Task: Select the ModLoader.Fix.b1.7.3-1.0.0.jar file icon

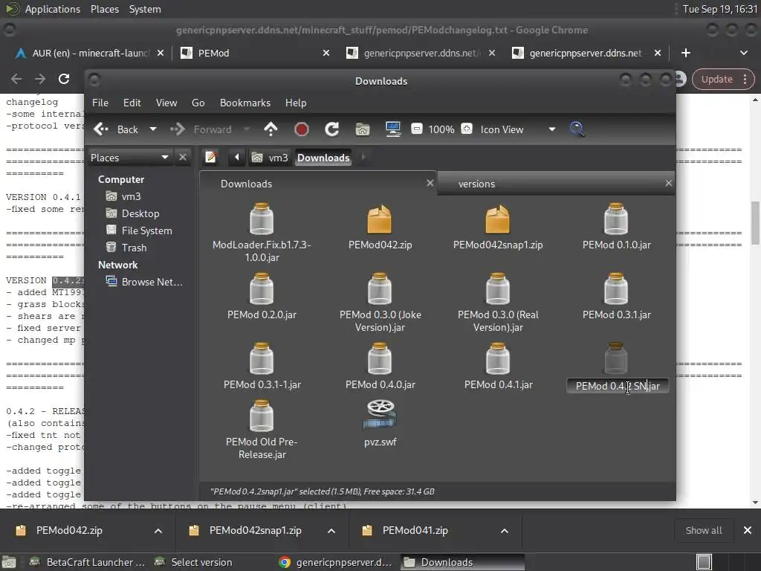Action: coord(262,219)
